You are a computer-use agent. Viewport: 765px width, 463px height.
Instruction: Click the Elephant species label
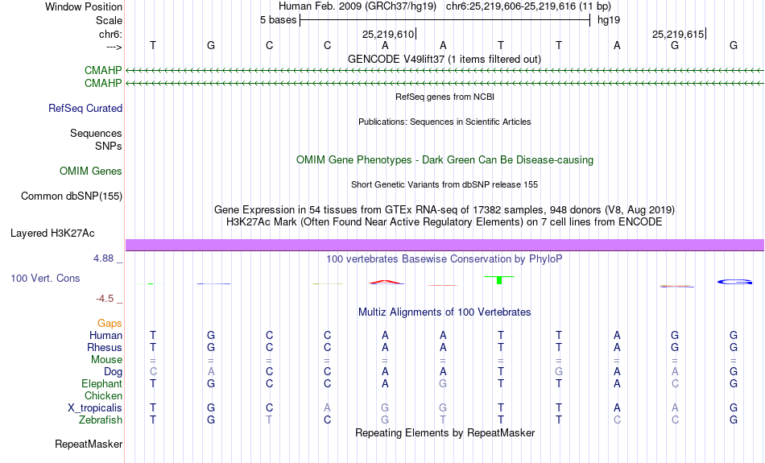click(x=102, y=384)
